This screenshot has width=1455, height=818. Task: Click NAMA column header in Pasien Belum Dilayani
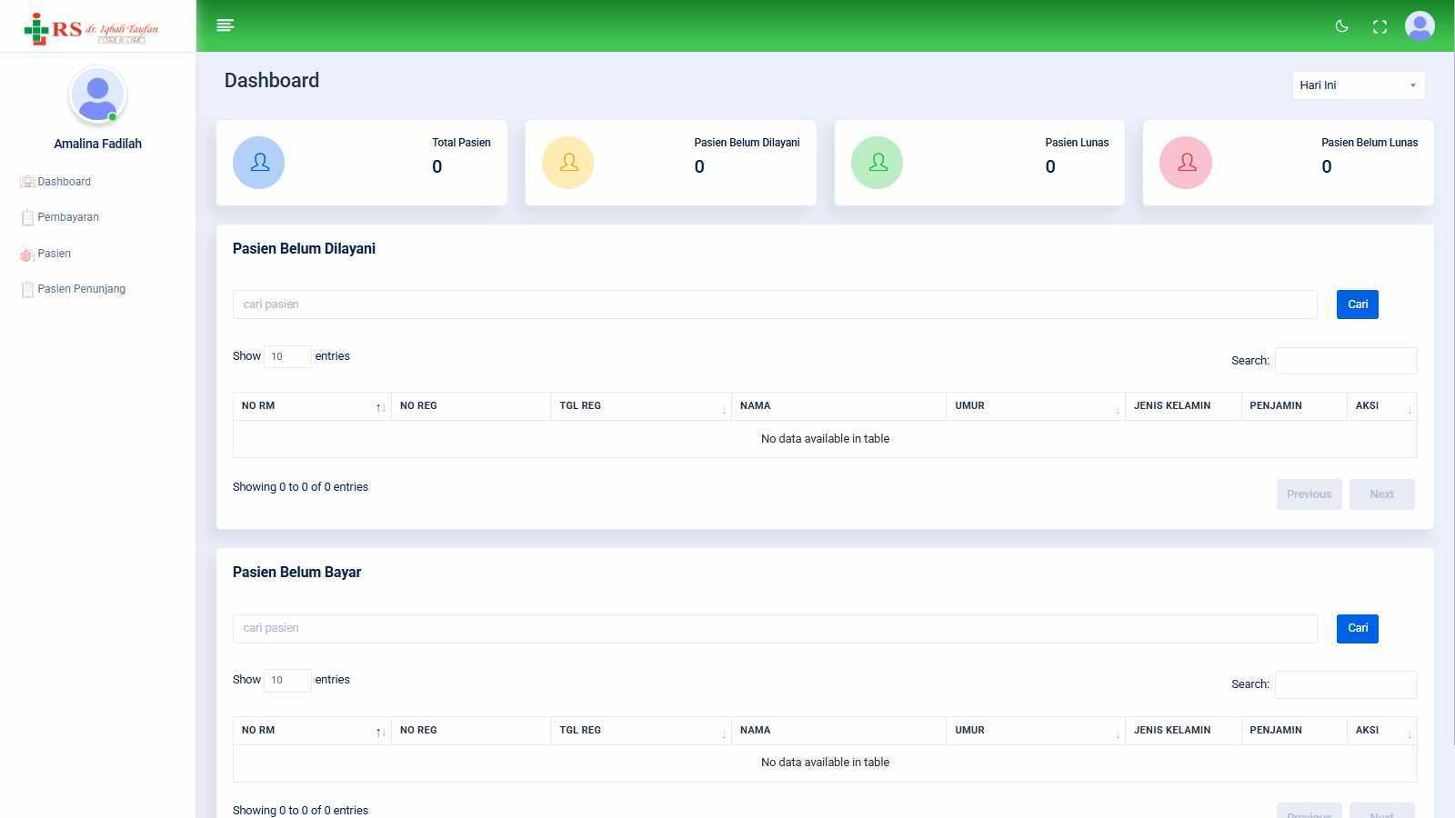839,406
